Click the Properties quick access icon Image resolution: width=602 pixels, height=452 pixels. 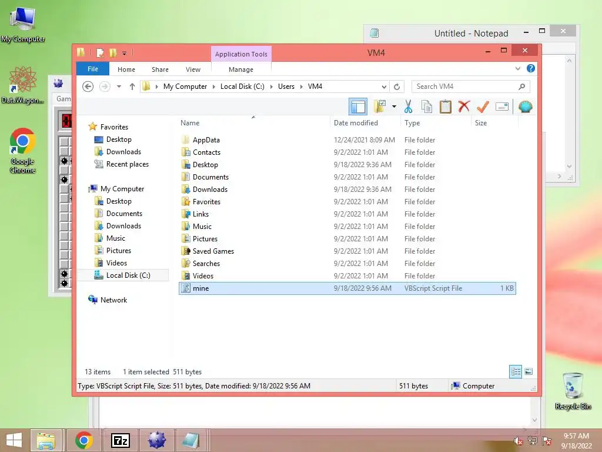click(100, 52)
